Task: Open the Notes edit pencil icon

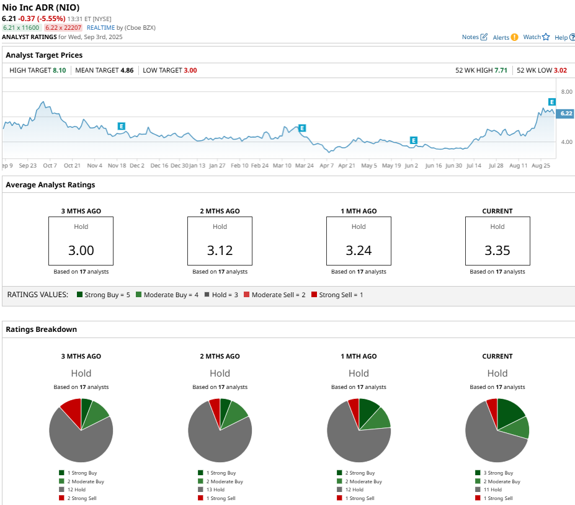Action: click(484, 37)
